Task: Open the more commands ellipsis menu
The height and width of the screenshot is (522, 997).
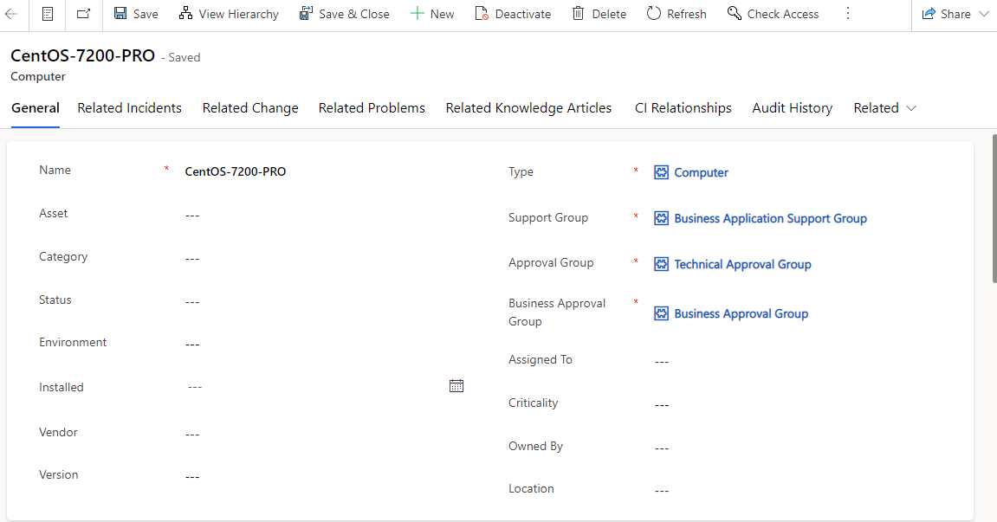Action: point(847,13)
